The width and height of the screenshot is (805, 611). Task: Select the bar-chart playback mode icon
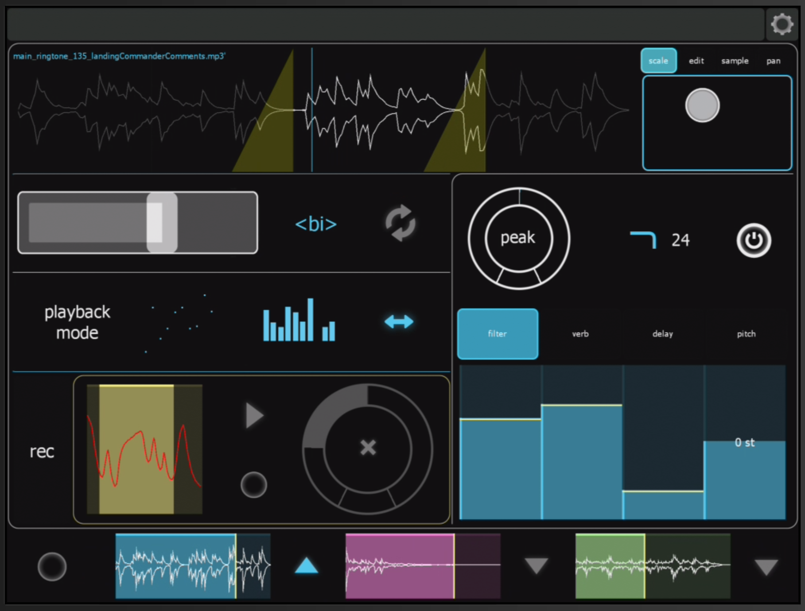point(299,320)
